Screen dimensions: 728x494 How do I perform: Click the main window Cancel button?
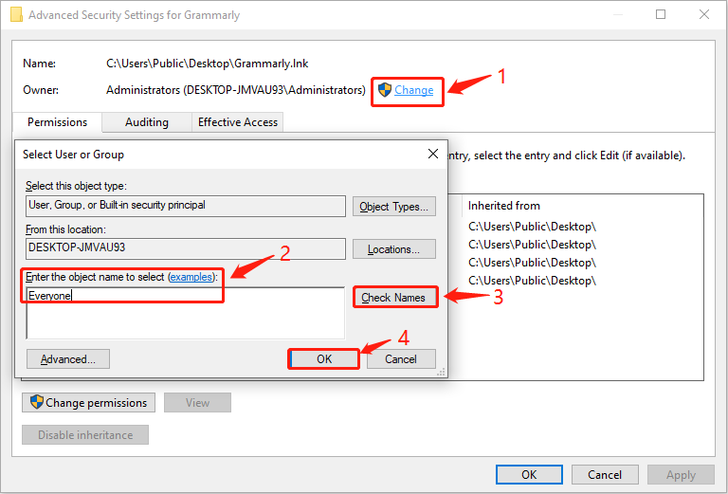[x=605, y=474]
